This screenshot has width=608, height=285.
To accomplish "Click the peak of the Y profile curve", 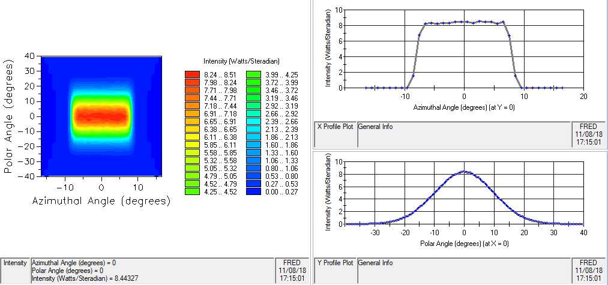I will [463, 172].
